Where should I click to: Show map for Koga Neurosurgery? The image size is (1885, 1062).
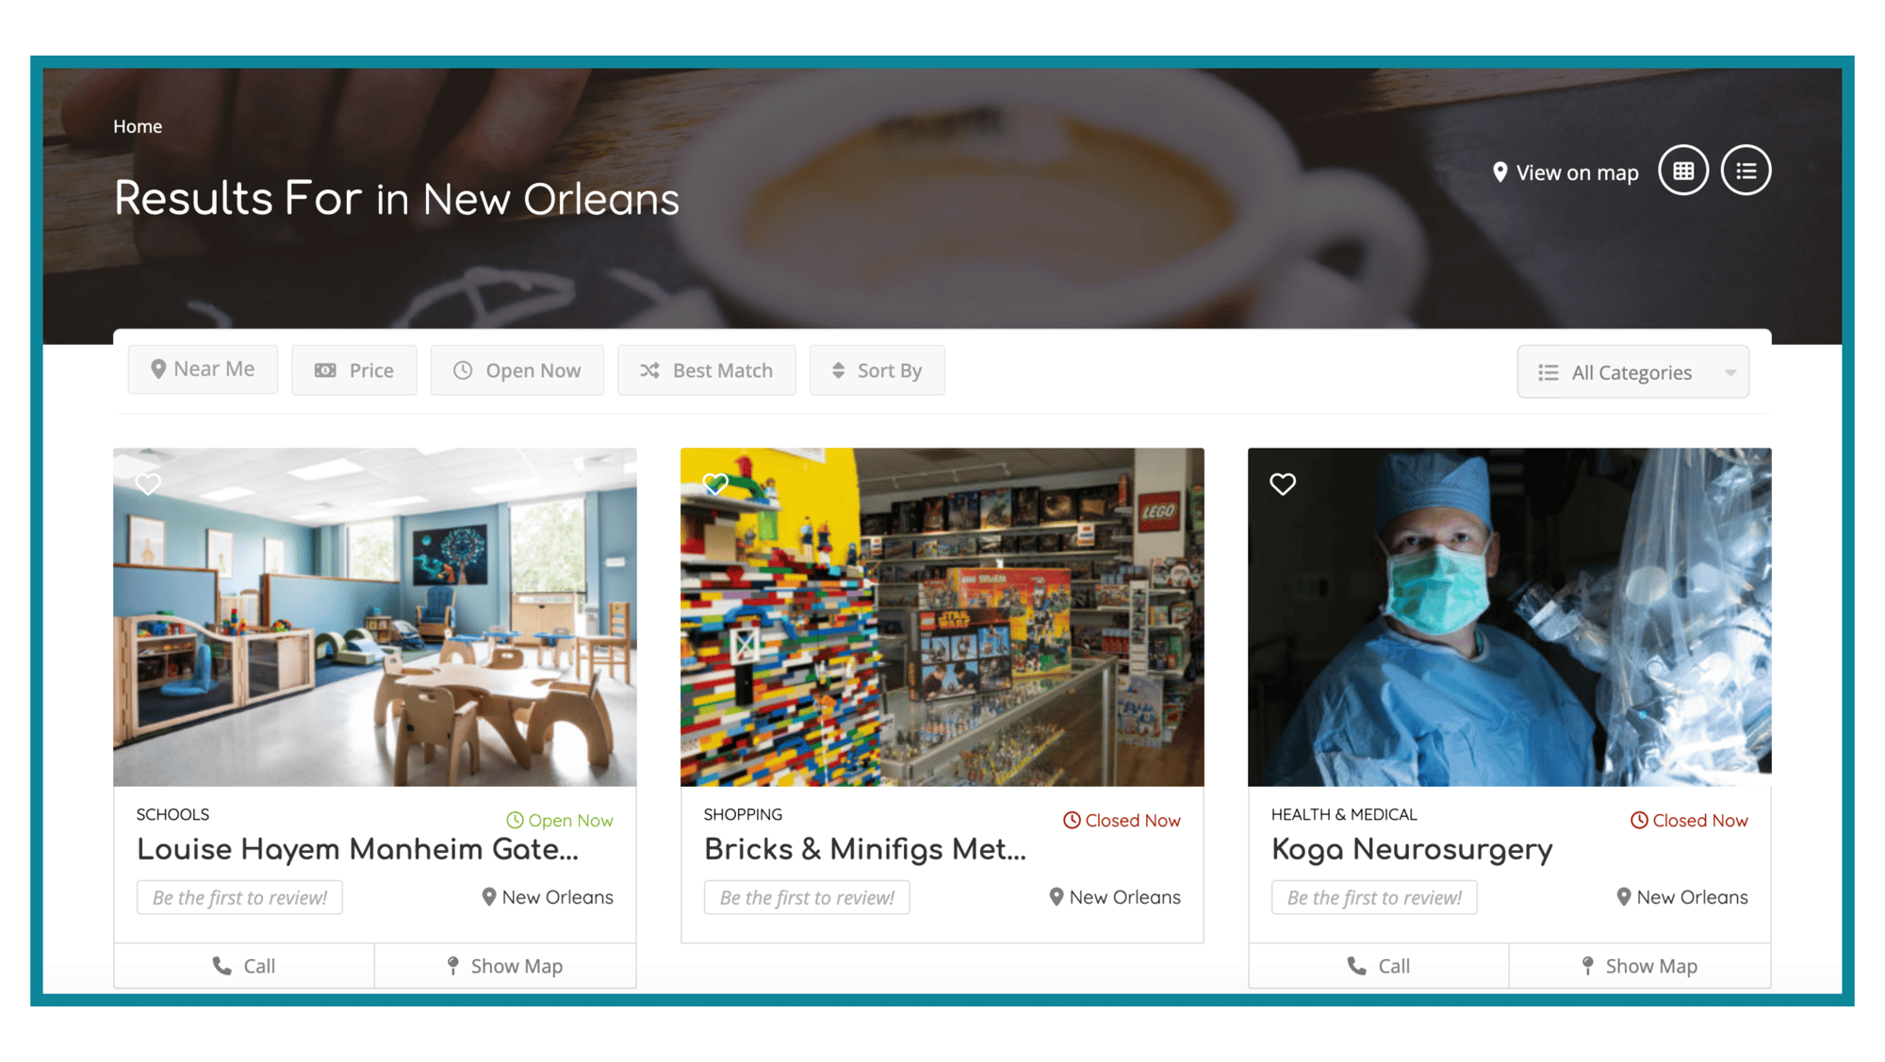1640,966
